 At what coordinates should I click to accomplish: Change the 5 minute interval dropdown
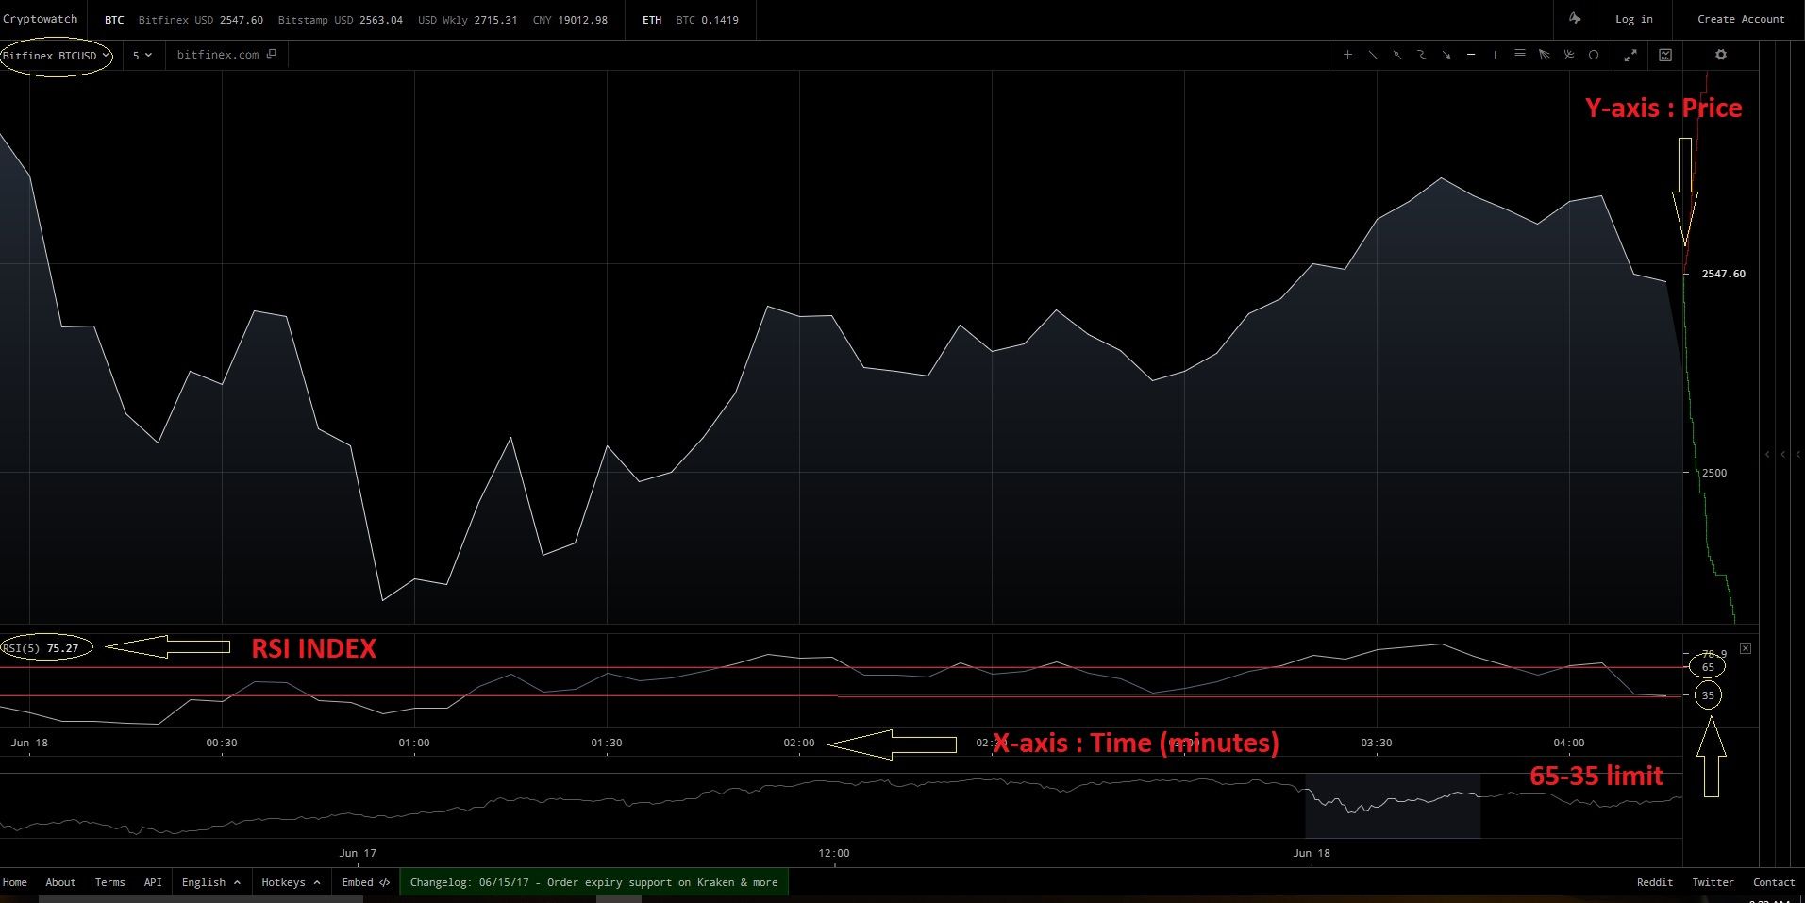point(142,56)
